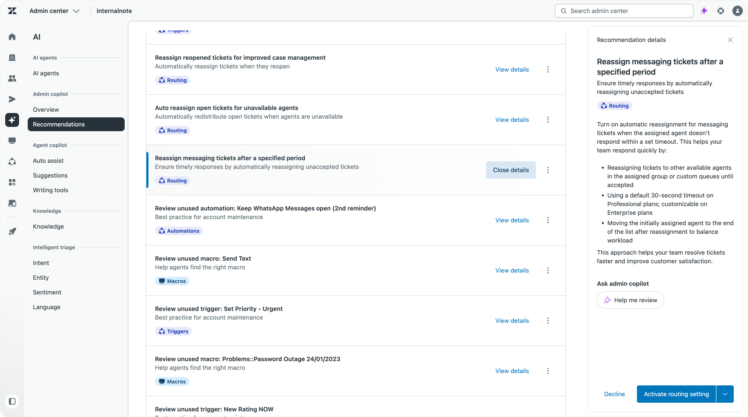
Task: Open the Workspaces monitor icon
Action: coord(12,141)
